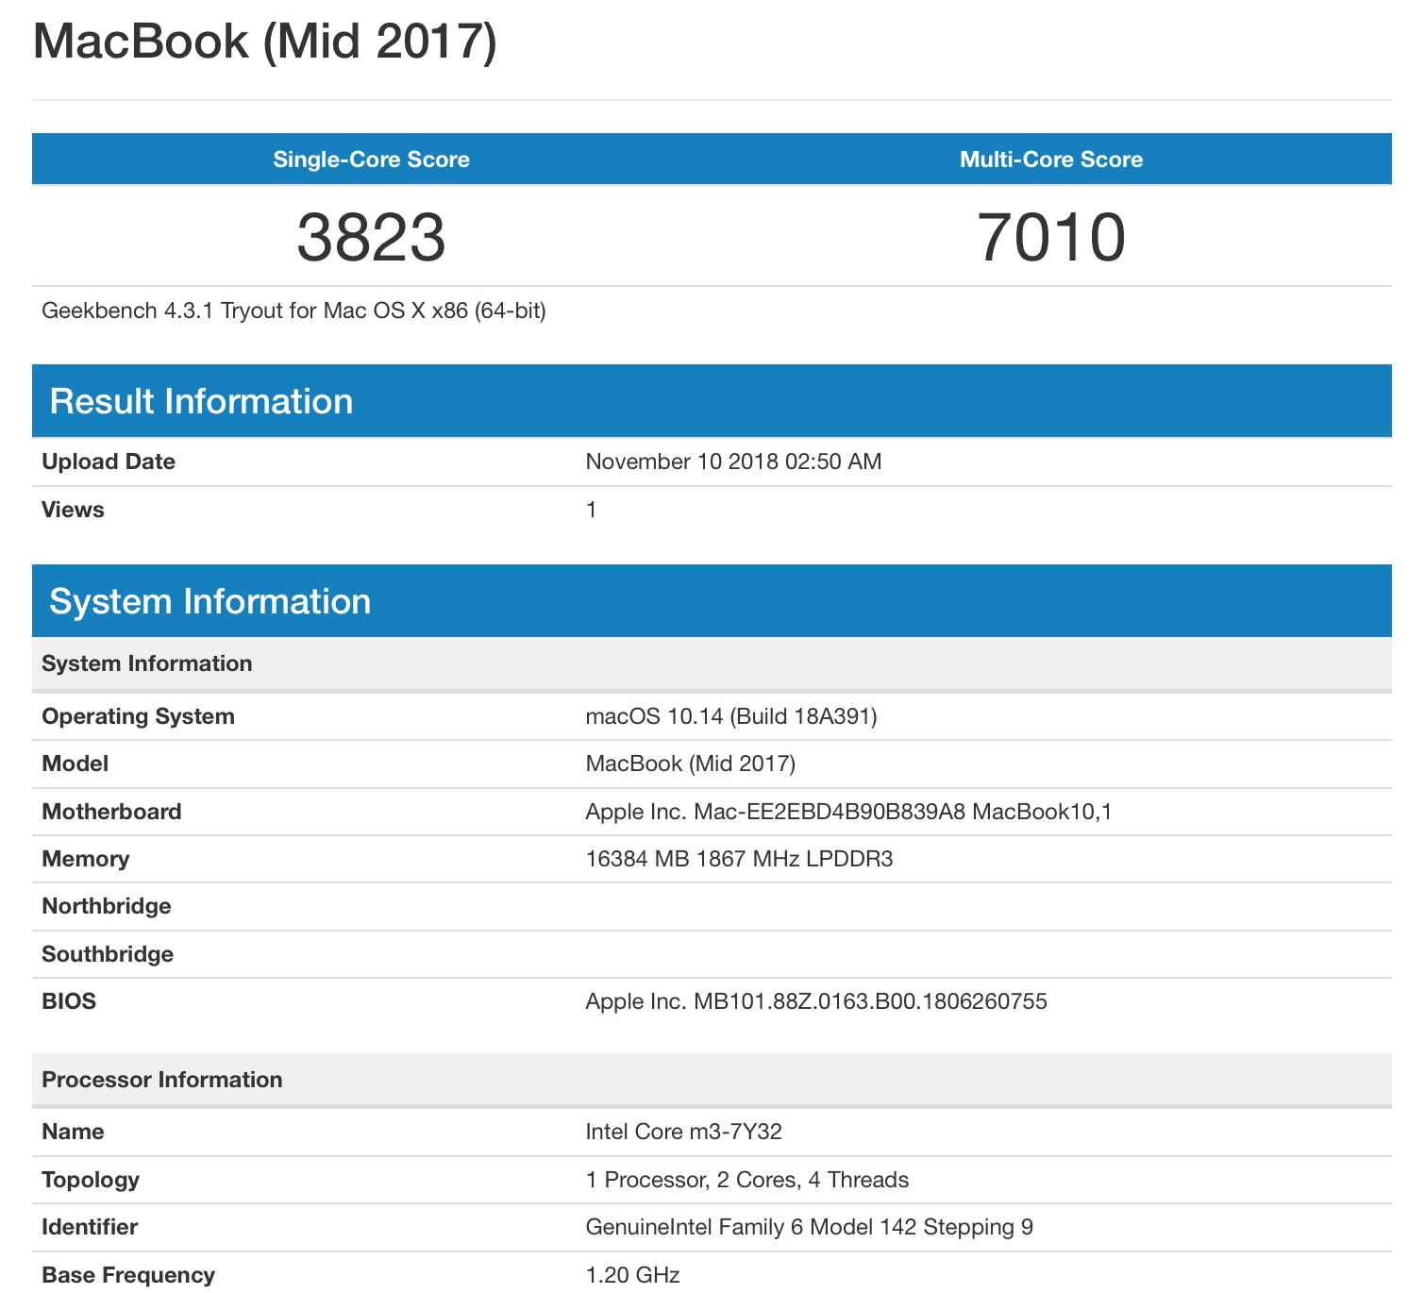Select the Motherboard value Mac-EE2EBD4B90B839A8 MacBook10,1

click(848, 812)
